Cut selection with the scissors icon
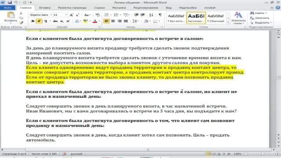The height and width of the screenshot is (158, 281). pos(21,13)
